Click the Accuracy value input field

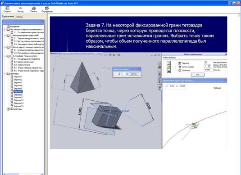(x=209, y=70)
